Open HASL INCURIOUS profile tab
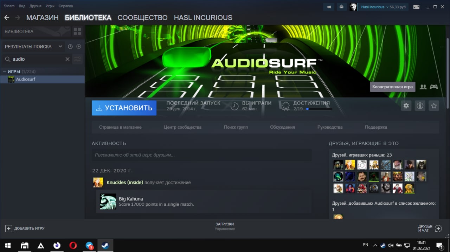This screenshot has width=450, height=252. (x=203, y=18)
